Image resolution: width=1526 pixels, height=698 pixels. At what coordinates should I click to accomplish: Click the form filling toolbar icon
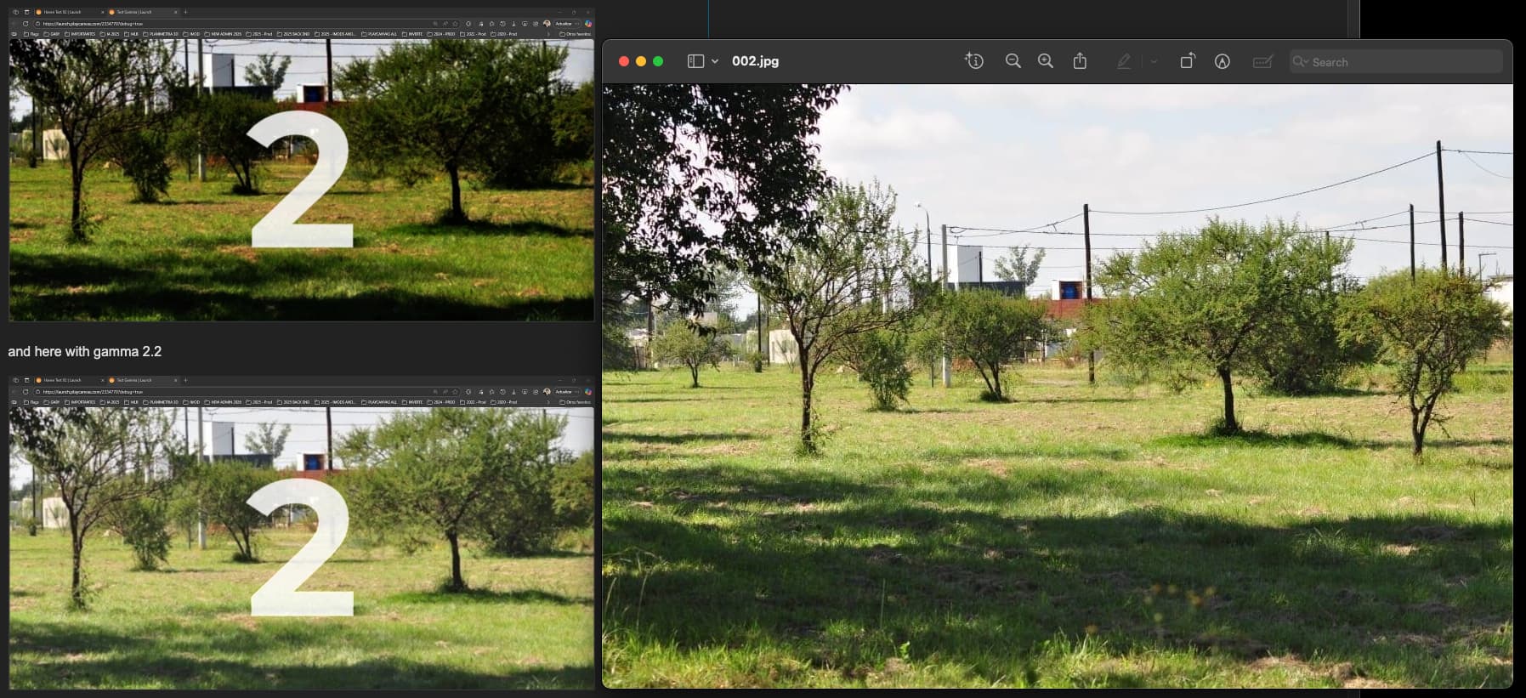pos(1262,61)
